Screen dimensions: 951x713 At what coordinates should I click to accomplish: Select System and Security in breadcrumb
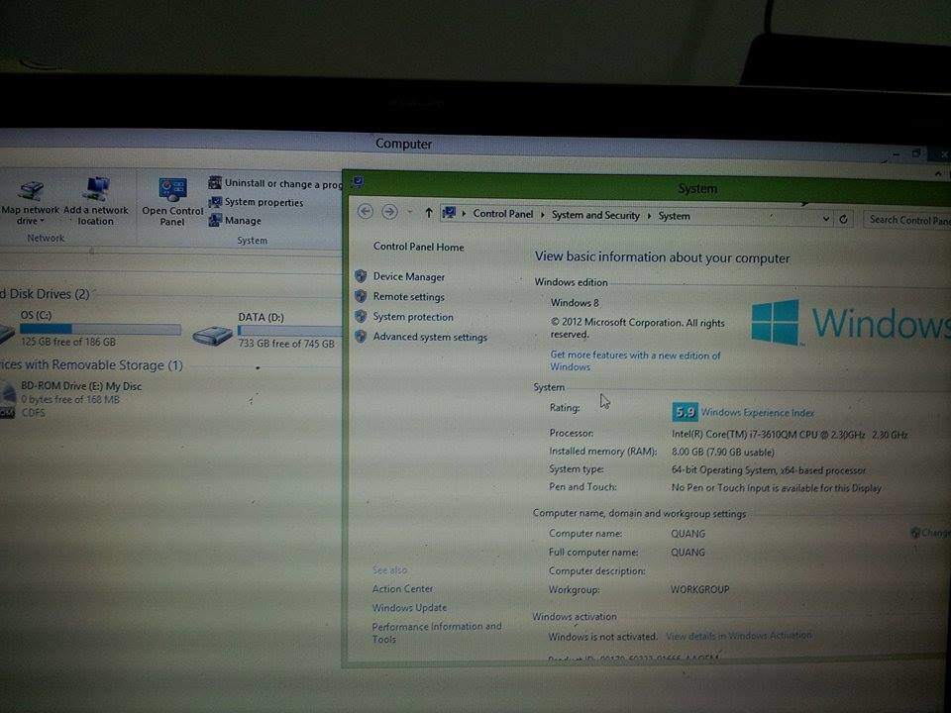pyautogui.click(x=595, y=215)
